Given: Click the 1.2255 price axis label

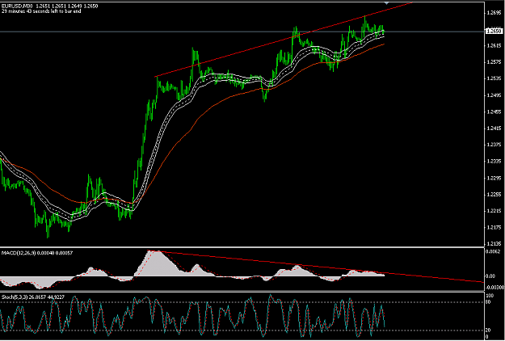Looking at the screenshot, I should [494, 195].
